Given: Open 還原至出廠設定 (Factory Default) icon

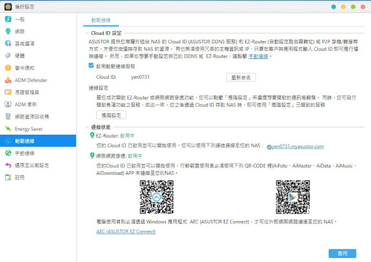Looking at the screenshot, I should point(8,165).
